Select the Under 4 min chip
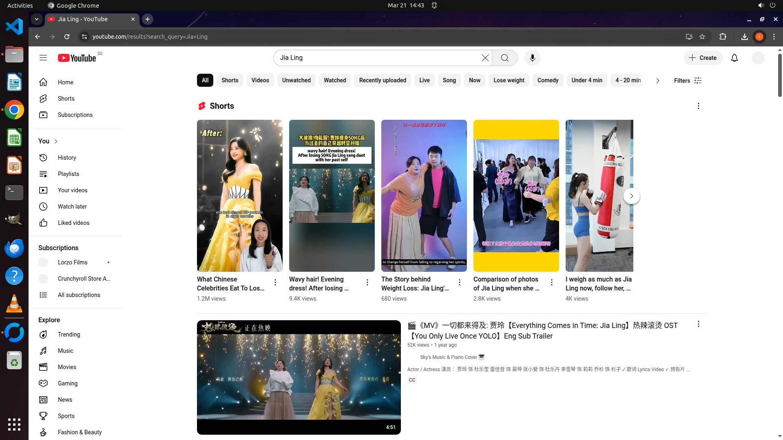 tap(586, 80)
